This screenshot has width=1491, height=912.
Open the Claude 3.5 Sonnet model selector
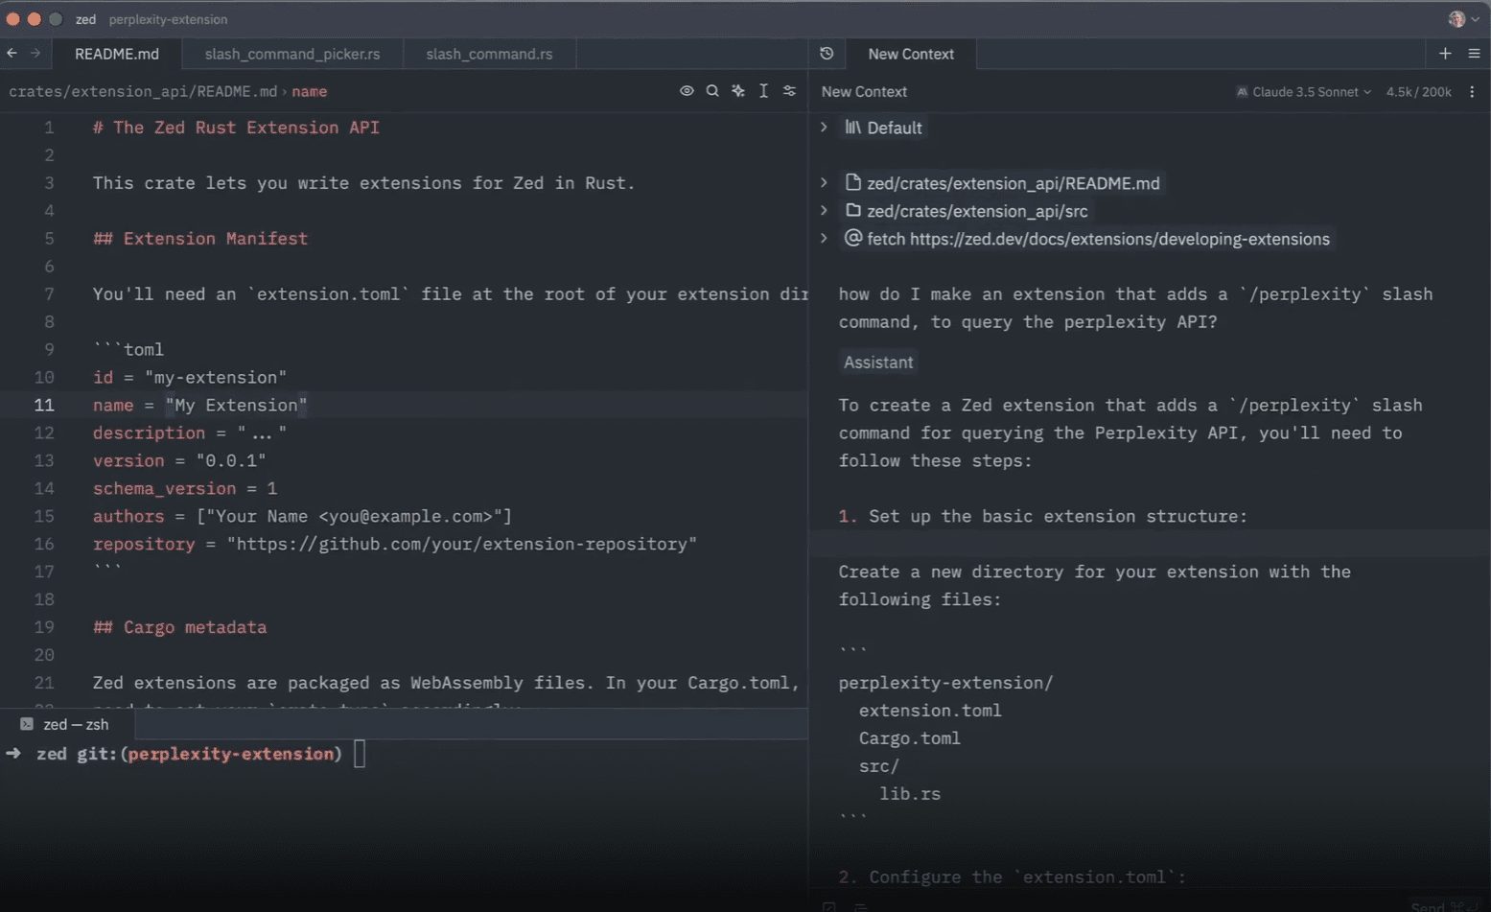coord(1304,92)
